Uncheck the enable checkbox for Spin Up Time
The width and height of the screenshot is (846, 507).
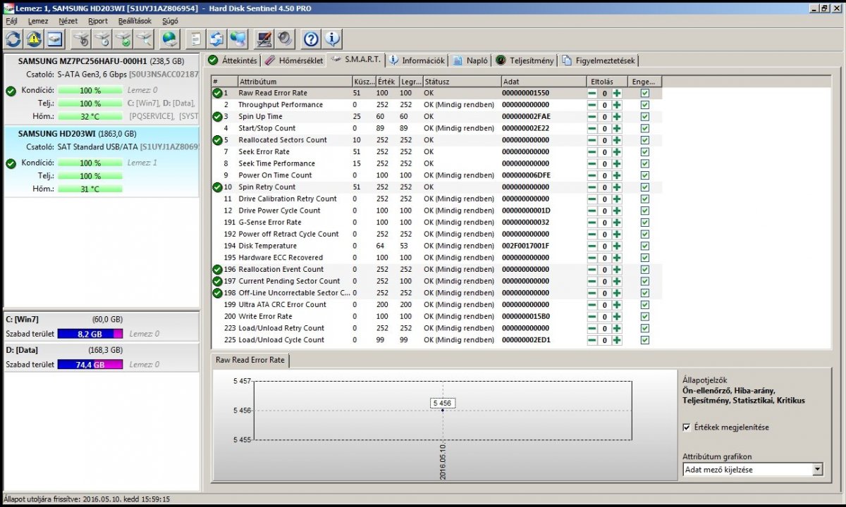click(645, 116)
